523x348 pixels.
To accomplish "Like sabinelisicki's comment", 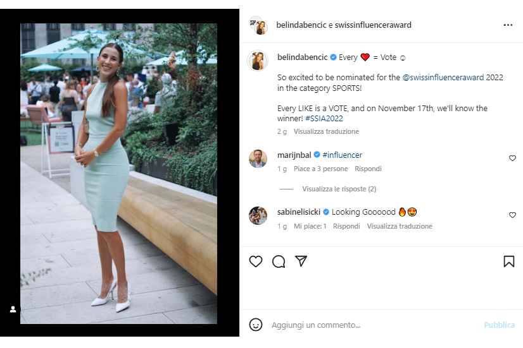I will (512, 215).
